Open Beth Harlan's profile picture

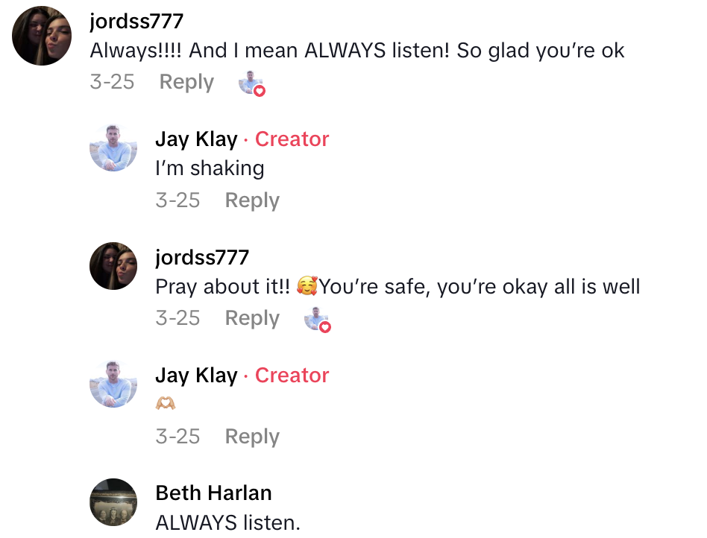click(x=113, y=502)
